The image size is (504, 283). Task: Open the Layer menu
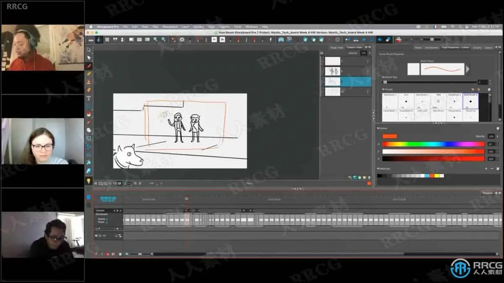185,26
